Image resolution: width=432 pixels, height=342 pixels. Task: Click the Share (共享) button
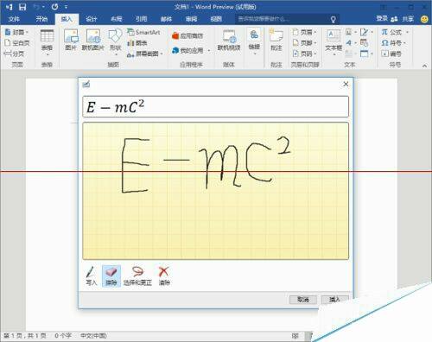[408, 19]
